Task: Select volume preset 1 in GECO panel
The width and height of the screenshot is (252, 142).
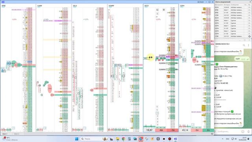Action: 157,113
